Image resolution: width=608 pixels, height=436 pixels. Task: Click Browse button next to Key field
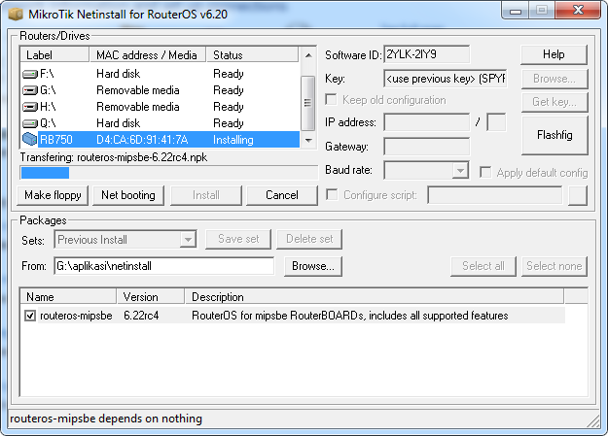pyautogui.click(x=554, y=79)
